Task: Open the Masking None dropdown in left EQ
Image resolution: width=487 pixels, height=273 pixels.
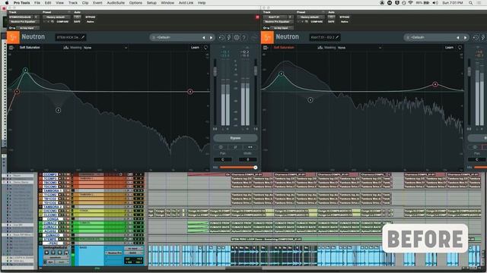Action: coord(106,48)
